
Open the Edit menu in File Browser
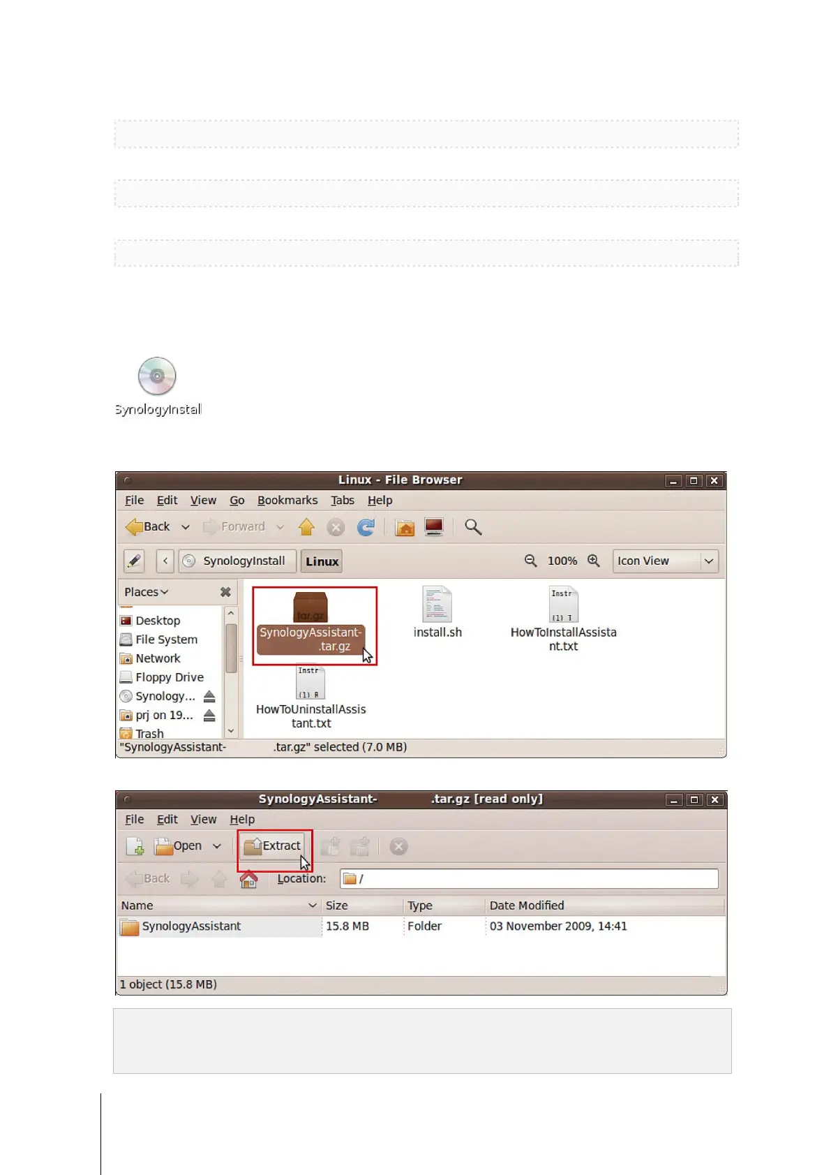[167, 501]
